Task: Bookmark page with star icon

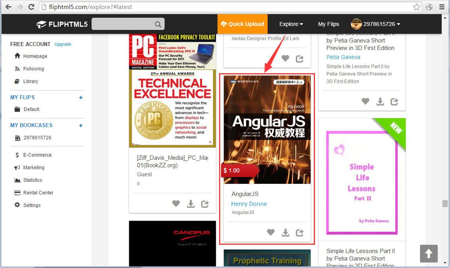Action: click(x=416, y=7)
